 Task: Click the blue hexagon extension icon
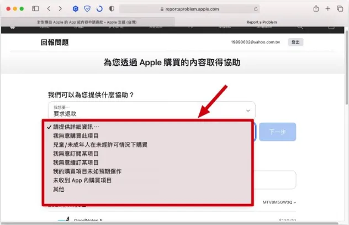[76, 9]
